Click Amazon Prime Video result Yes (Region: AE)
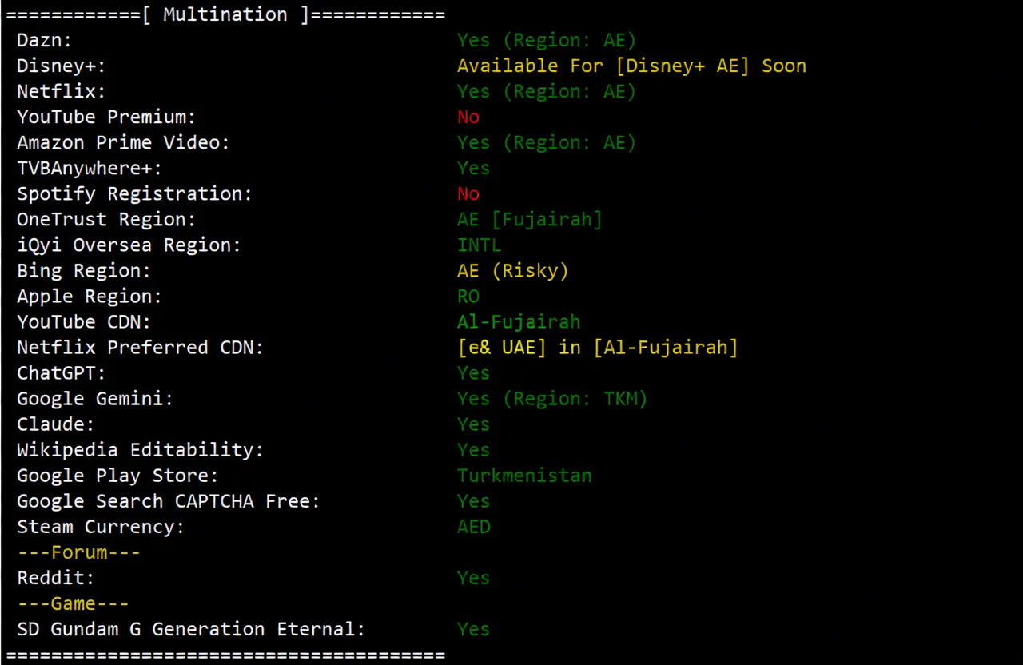The width and height of the screenshot is (1023, 665). tap(547, 142)
